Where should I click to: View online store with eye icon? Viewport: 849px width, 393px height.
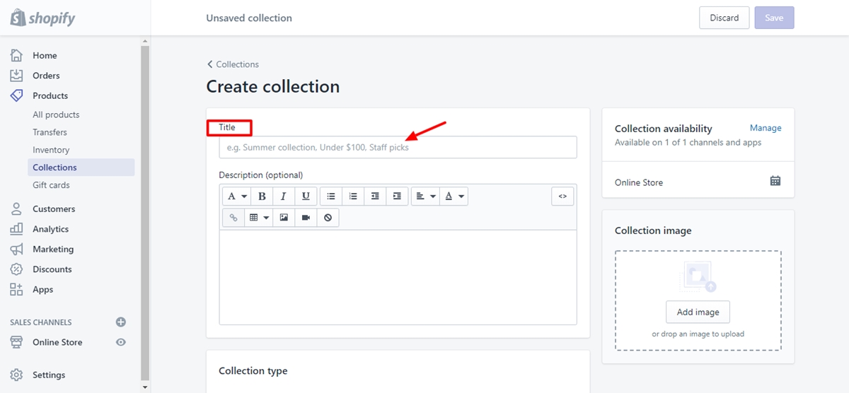tap(121, 342)
